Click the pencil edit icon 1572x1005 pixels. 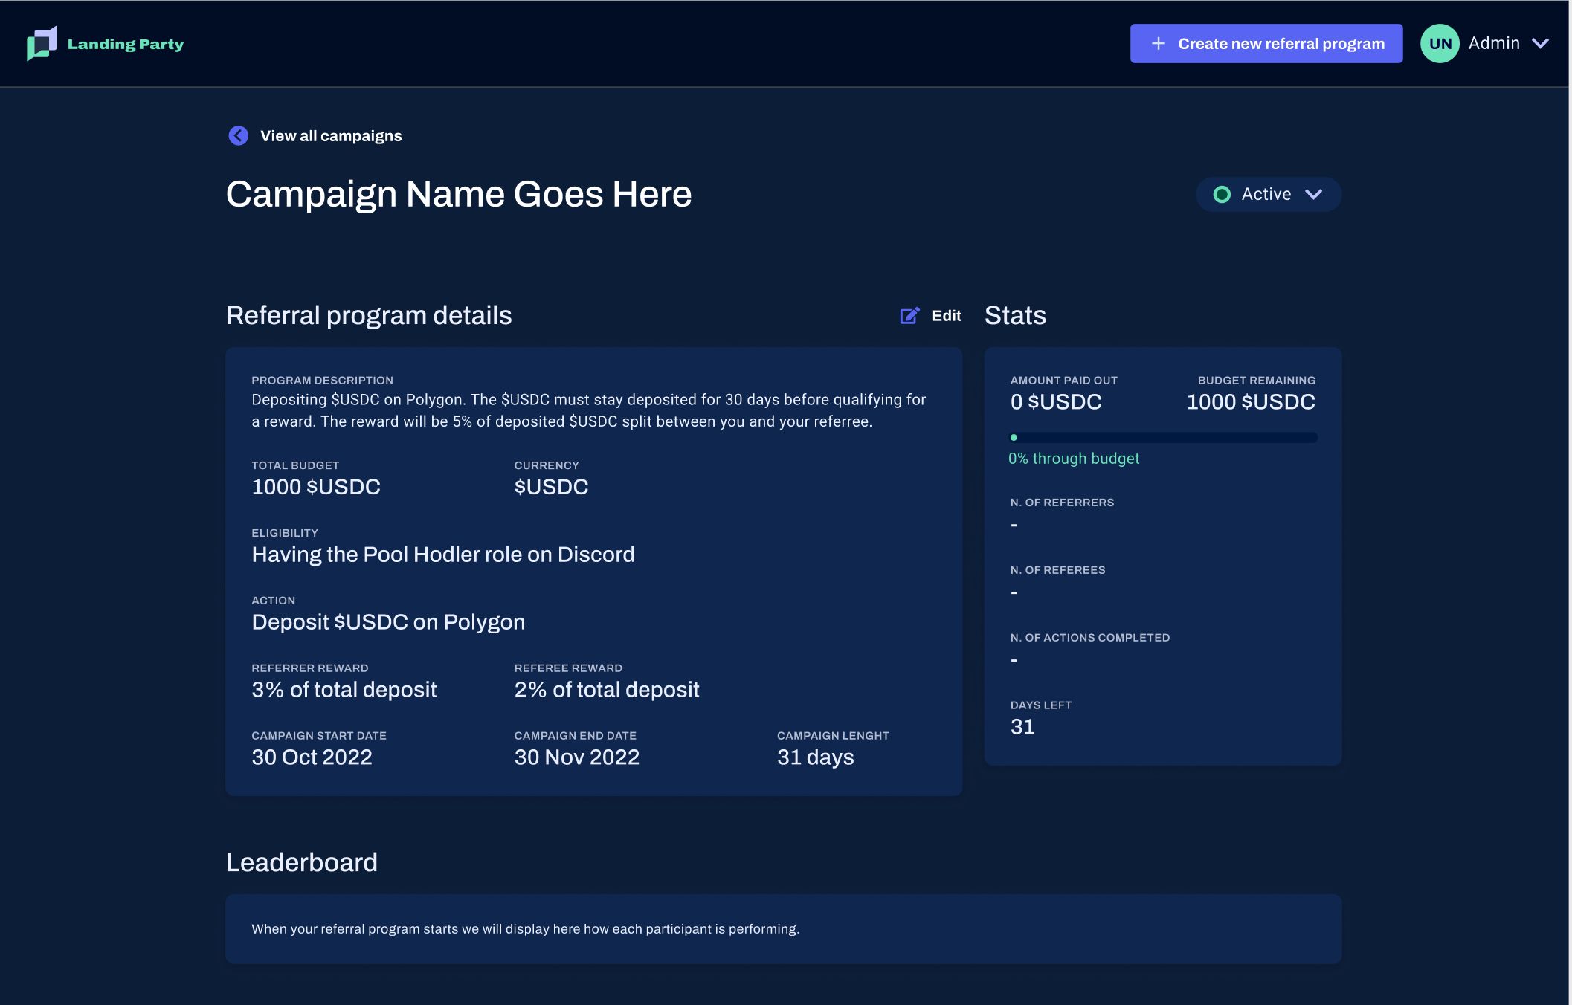click(910, 316)
